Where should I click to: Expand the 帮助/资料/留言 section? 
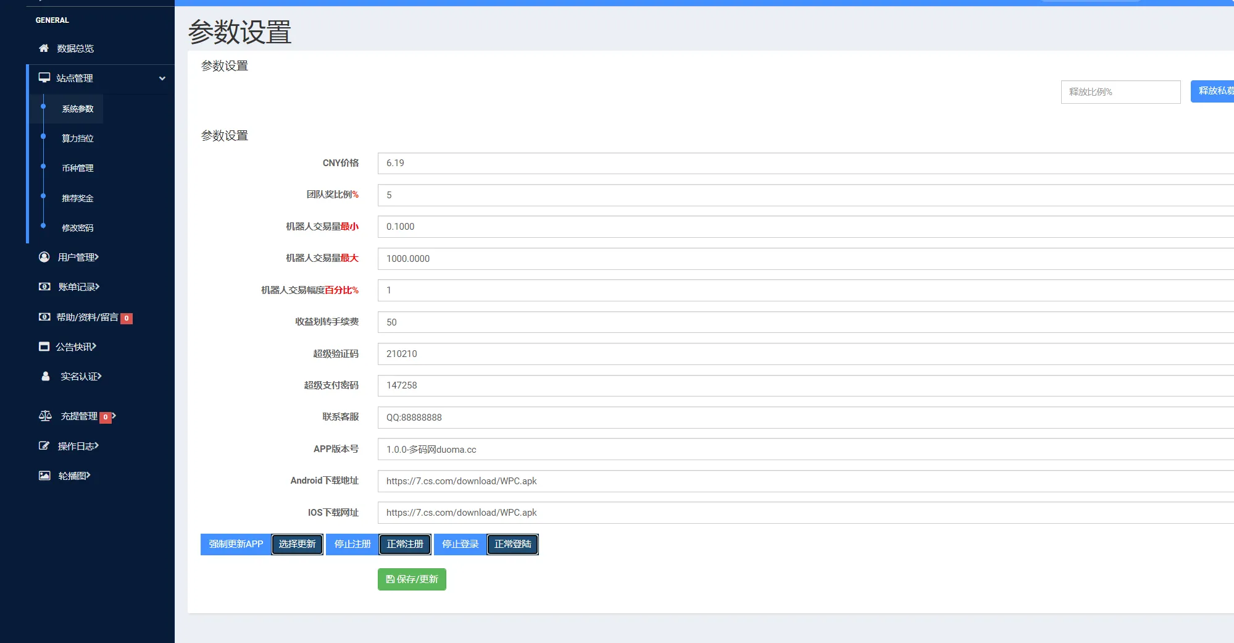coord(86,317)
